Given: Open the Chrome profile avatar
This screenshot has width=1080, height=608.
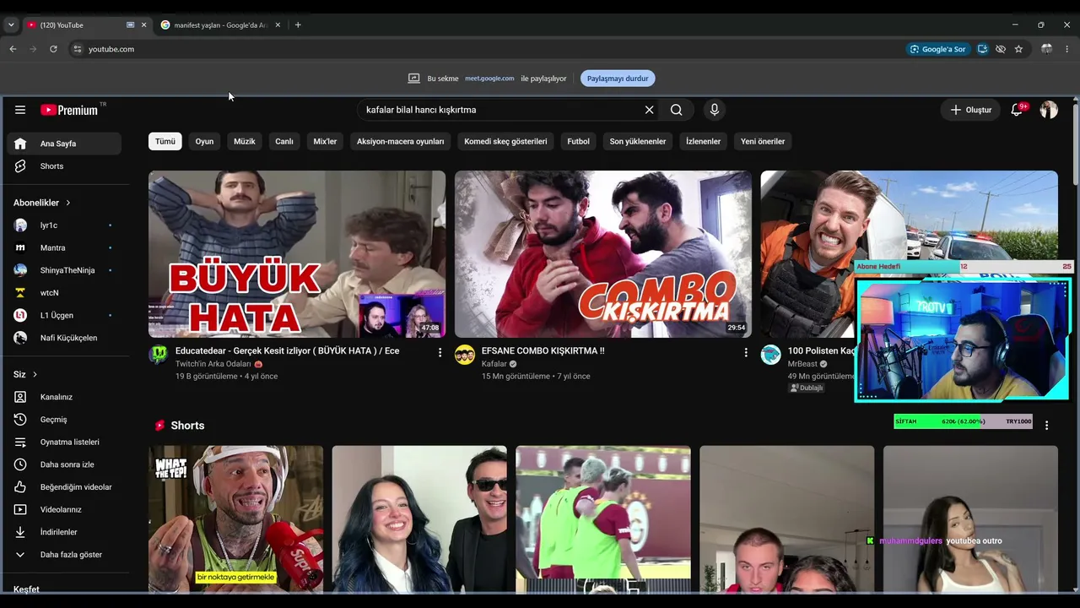Looking at the screenshot, I should point(1046,49).
